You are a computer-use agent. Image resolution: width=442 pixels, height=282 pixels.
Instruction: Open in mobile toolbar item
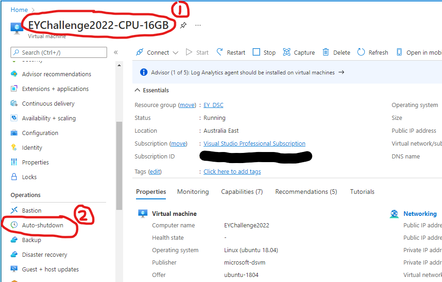[x=419, y=52]
